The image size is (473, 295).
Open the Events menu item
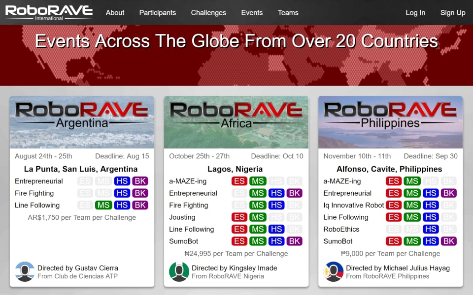click(252, 13)
